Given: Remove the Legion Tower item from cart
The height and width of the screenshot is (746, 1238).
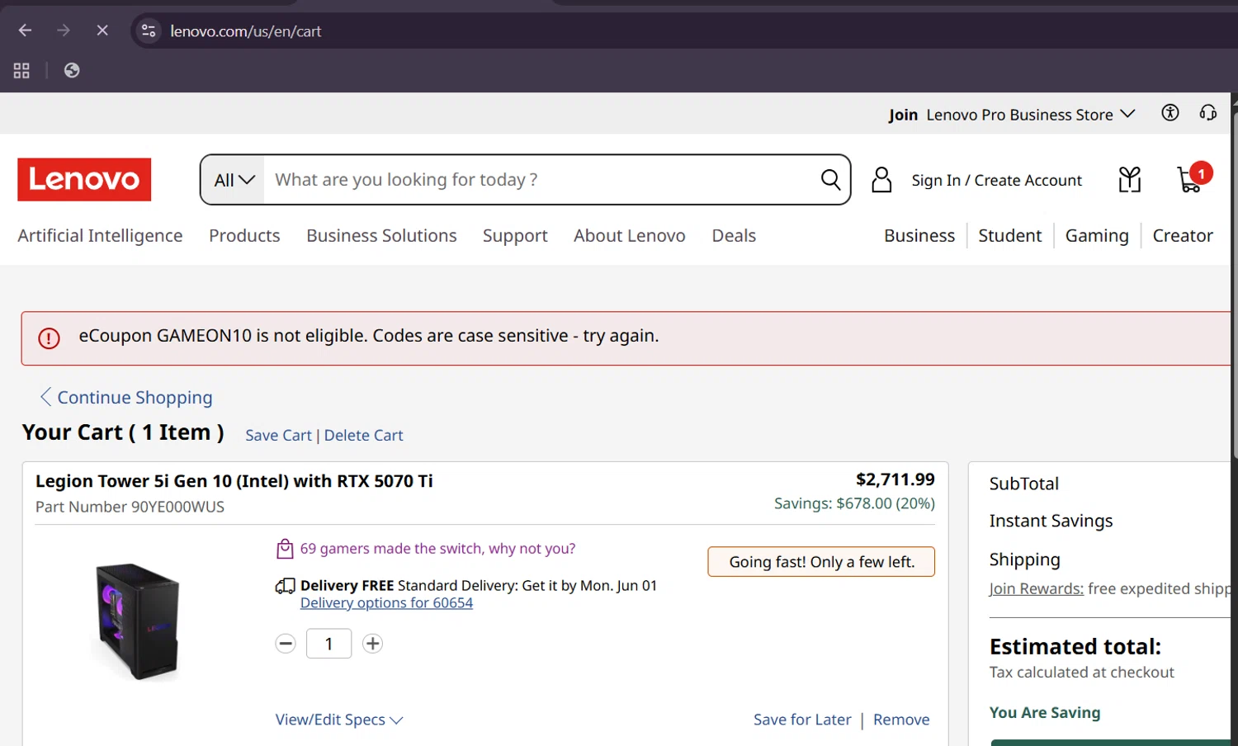Looking at the screenshot, I should (901, 720).
